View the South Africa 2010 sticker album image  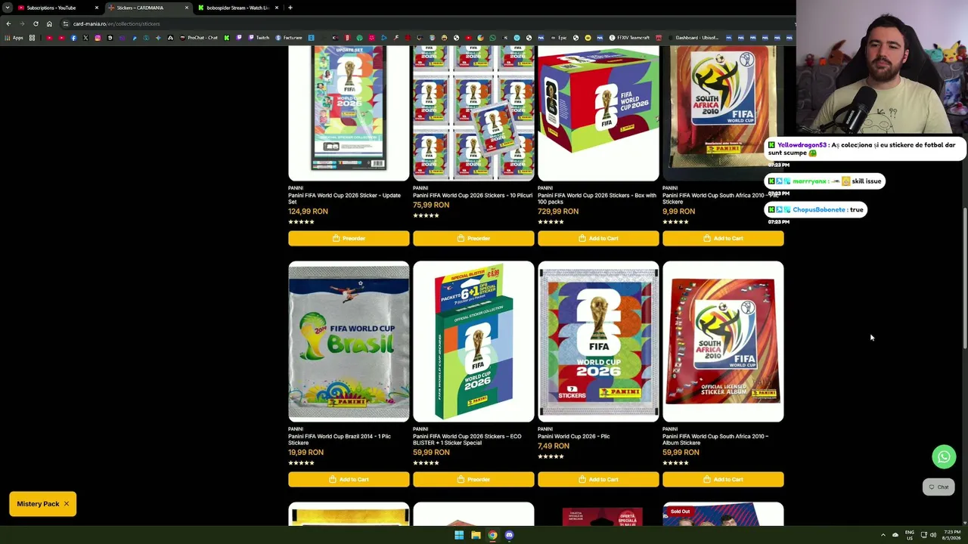(x=723, y=342)
